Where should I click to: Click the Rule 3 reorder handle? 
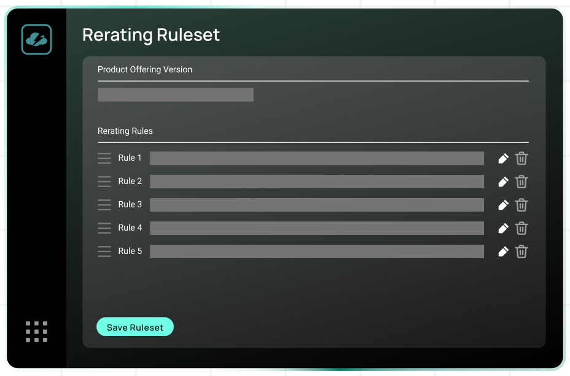(x=104, y=205)
